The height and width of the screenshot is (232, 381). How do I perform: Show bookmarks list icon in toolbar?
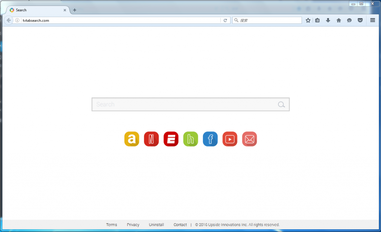[x=317, y=21]
